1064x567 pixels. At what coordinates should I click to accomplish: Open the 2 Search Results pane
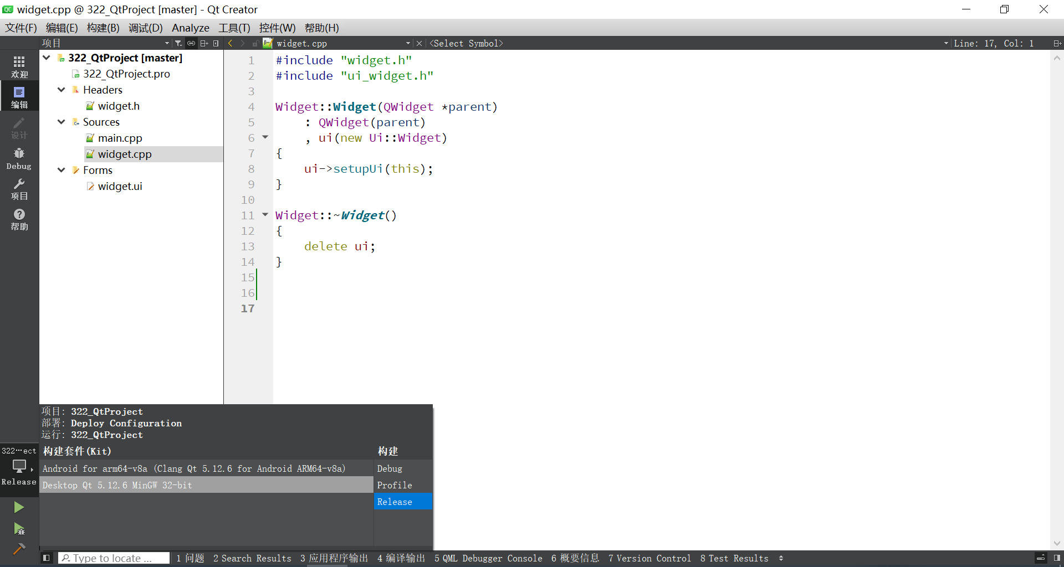coord(252,558)
